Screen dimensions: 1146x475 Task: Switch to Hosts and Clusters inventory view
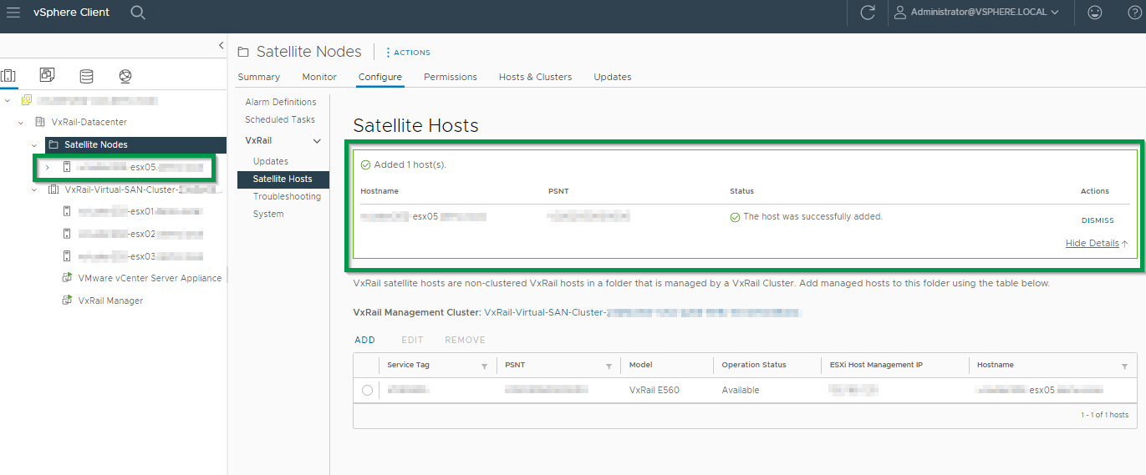[8, 76]
